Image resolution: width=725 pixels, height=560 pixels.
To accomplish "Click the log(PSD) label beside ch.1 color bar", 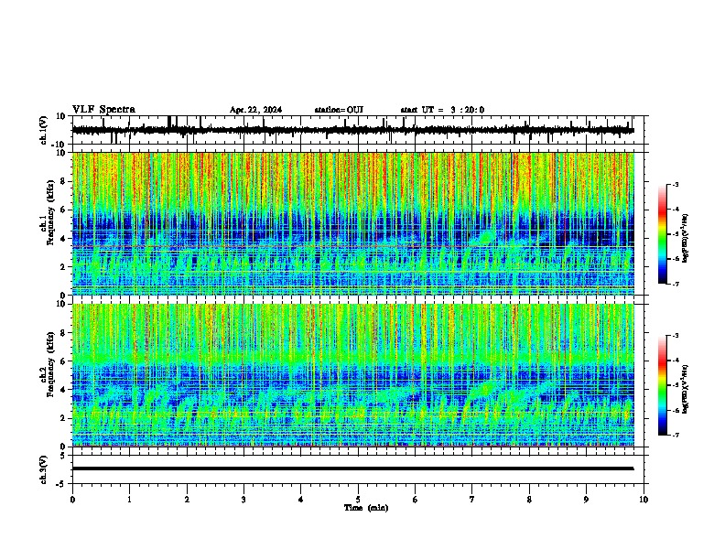I will click(x=685, y=238).
